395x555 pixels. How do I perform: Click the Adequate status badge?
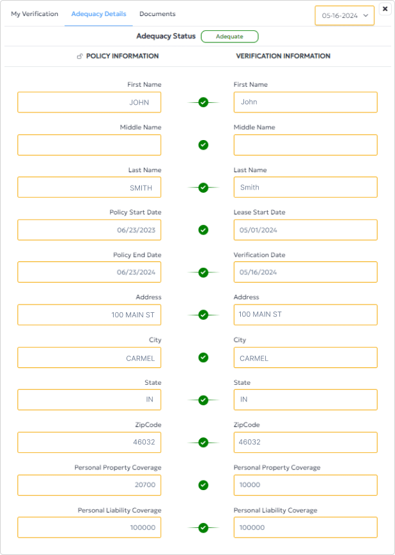click(229, 37)
